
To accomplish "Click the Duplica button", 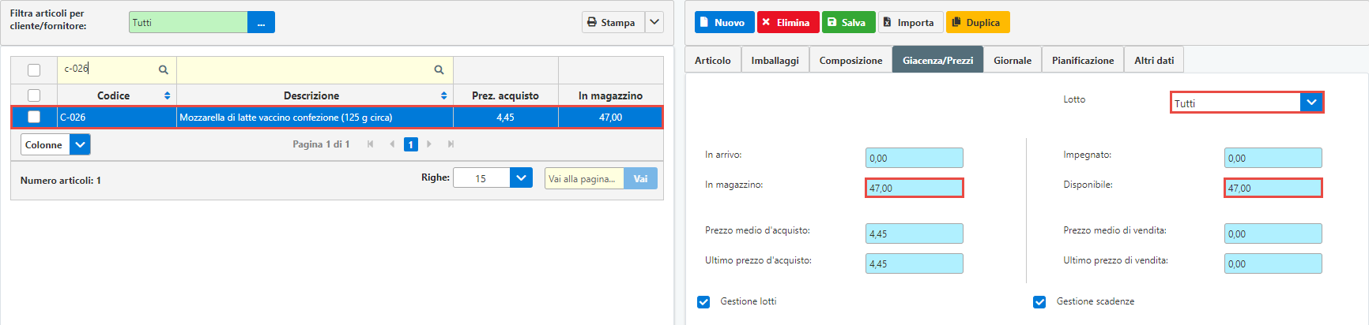I will pyautogui.click(x=977, y=23).
